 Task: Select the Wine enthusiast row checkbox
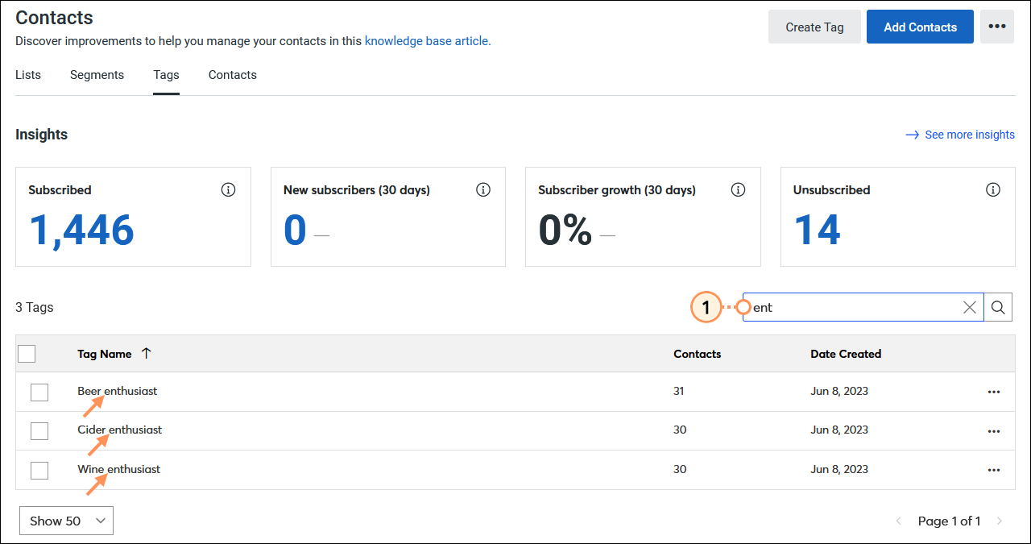39,470
